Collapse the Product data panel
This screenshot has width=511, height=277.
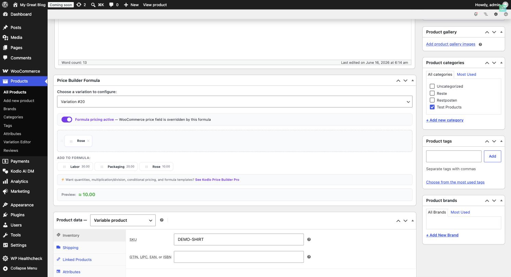pos(412,220)
